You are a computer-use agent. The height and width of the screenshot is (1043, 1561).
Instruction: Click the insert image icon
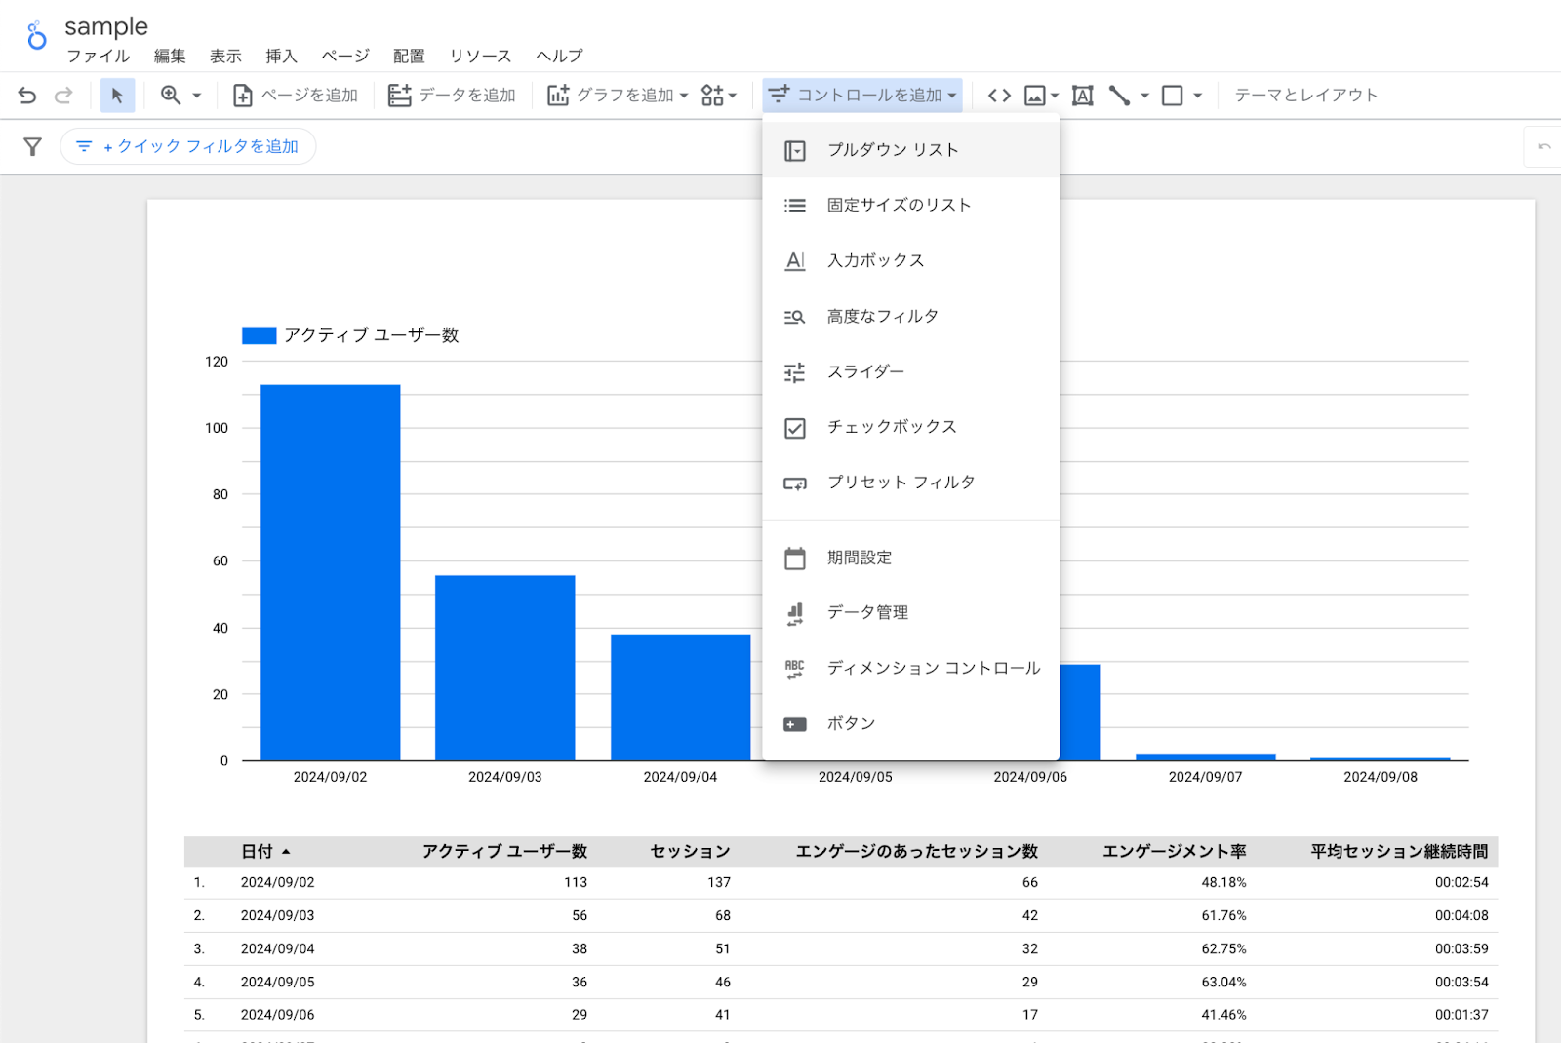(1035, 96)
